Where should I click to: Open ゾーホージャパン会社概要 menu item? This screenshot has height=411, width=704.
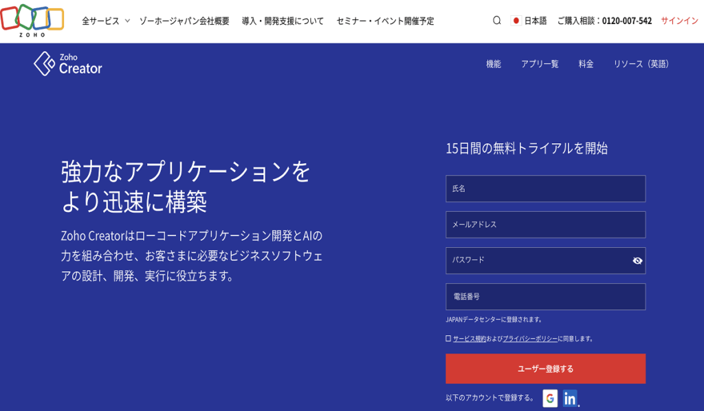pos(184,21)
